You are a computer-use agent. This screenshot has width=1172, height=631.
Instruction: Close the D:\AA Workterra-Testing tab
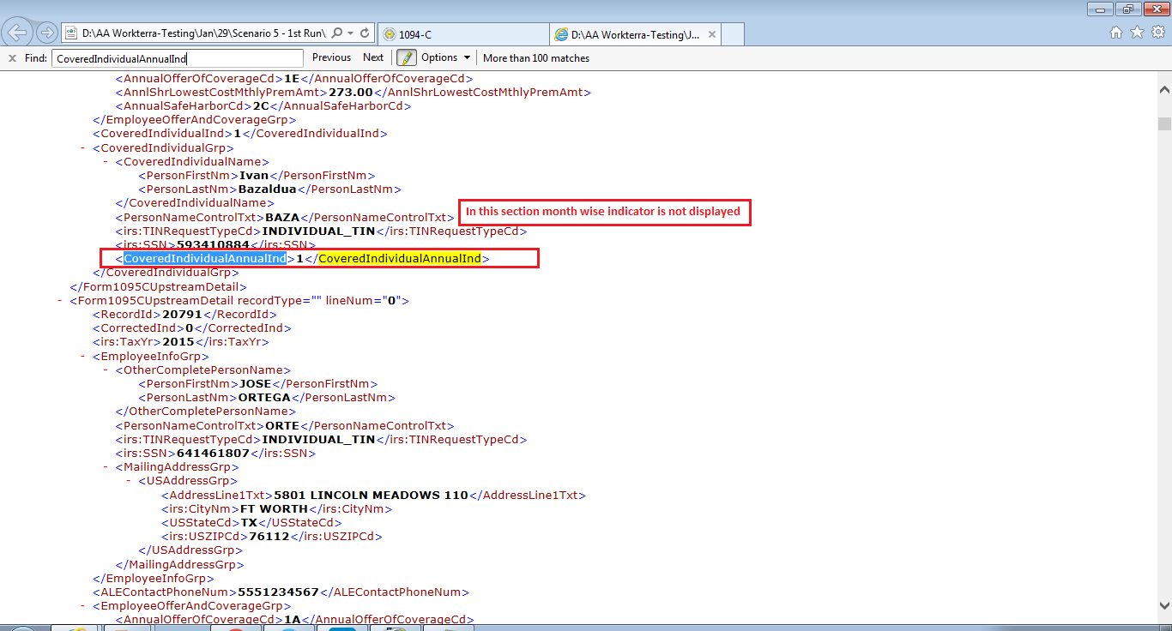(711, 34)
